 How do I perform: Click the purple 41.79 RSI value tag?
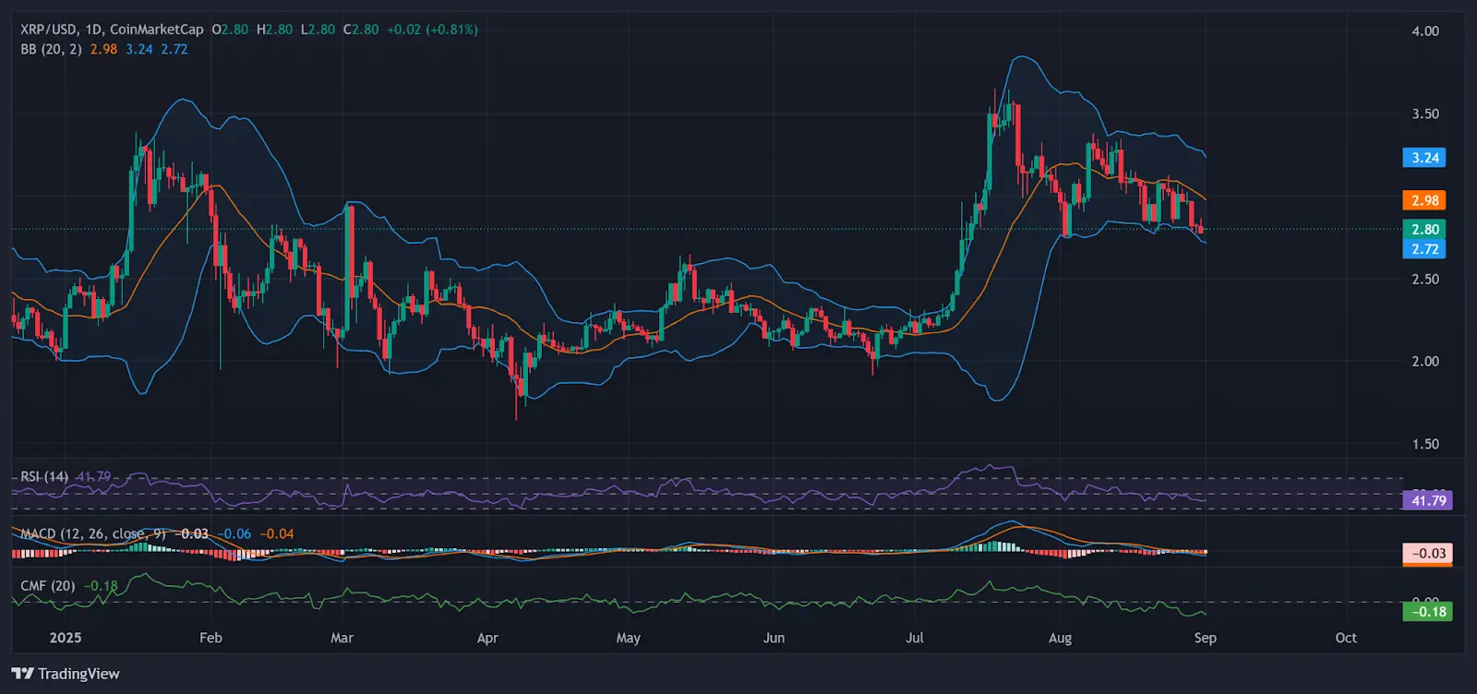tap(1427, 500)
